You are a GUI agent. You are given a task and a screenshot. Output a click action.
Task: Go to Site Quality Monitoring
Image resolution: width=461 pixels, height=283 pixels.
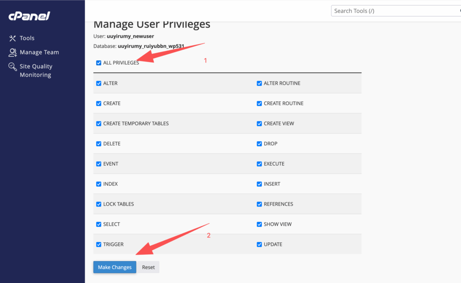[36, 71]
